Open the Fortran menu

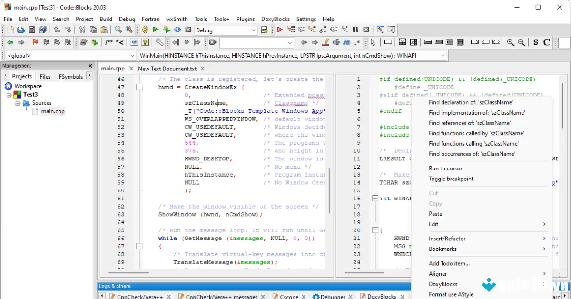click(150, 19)
